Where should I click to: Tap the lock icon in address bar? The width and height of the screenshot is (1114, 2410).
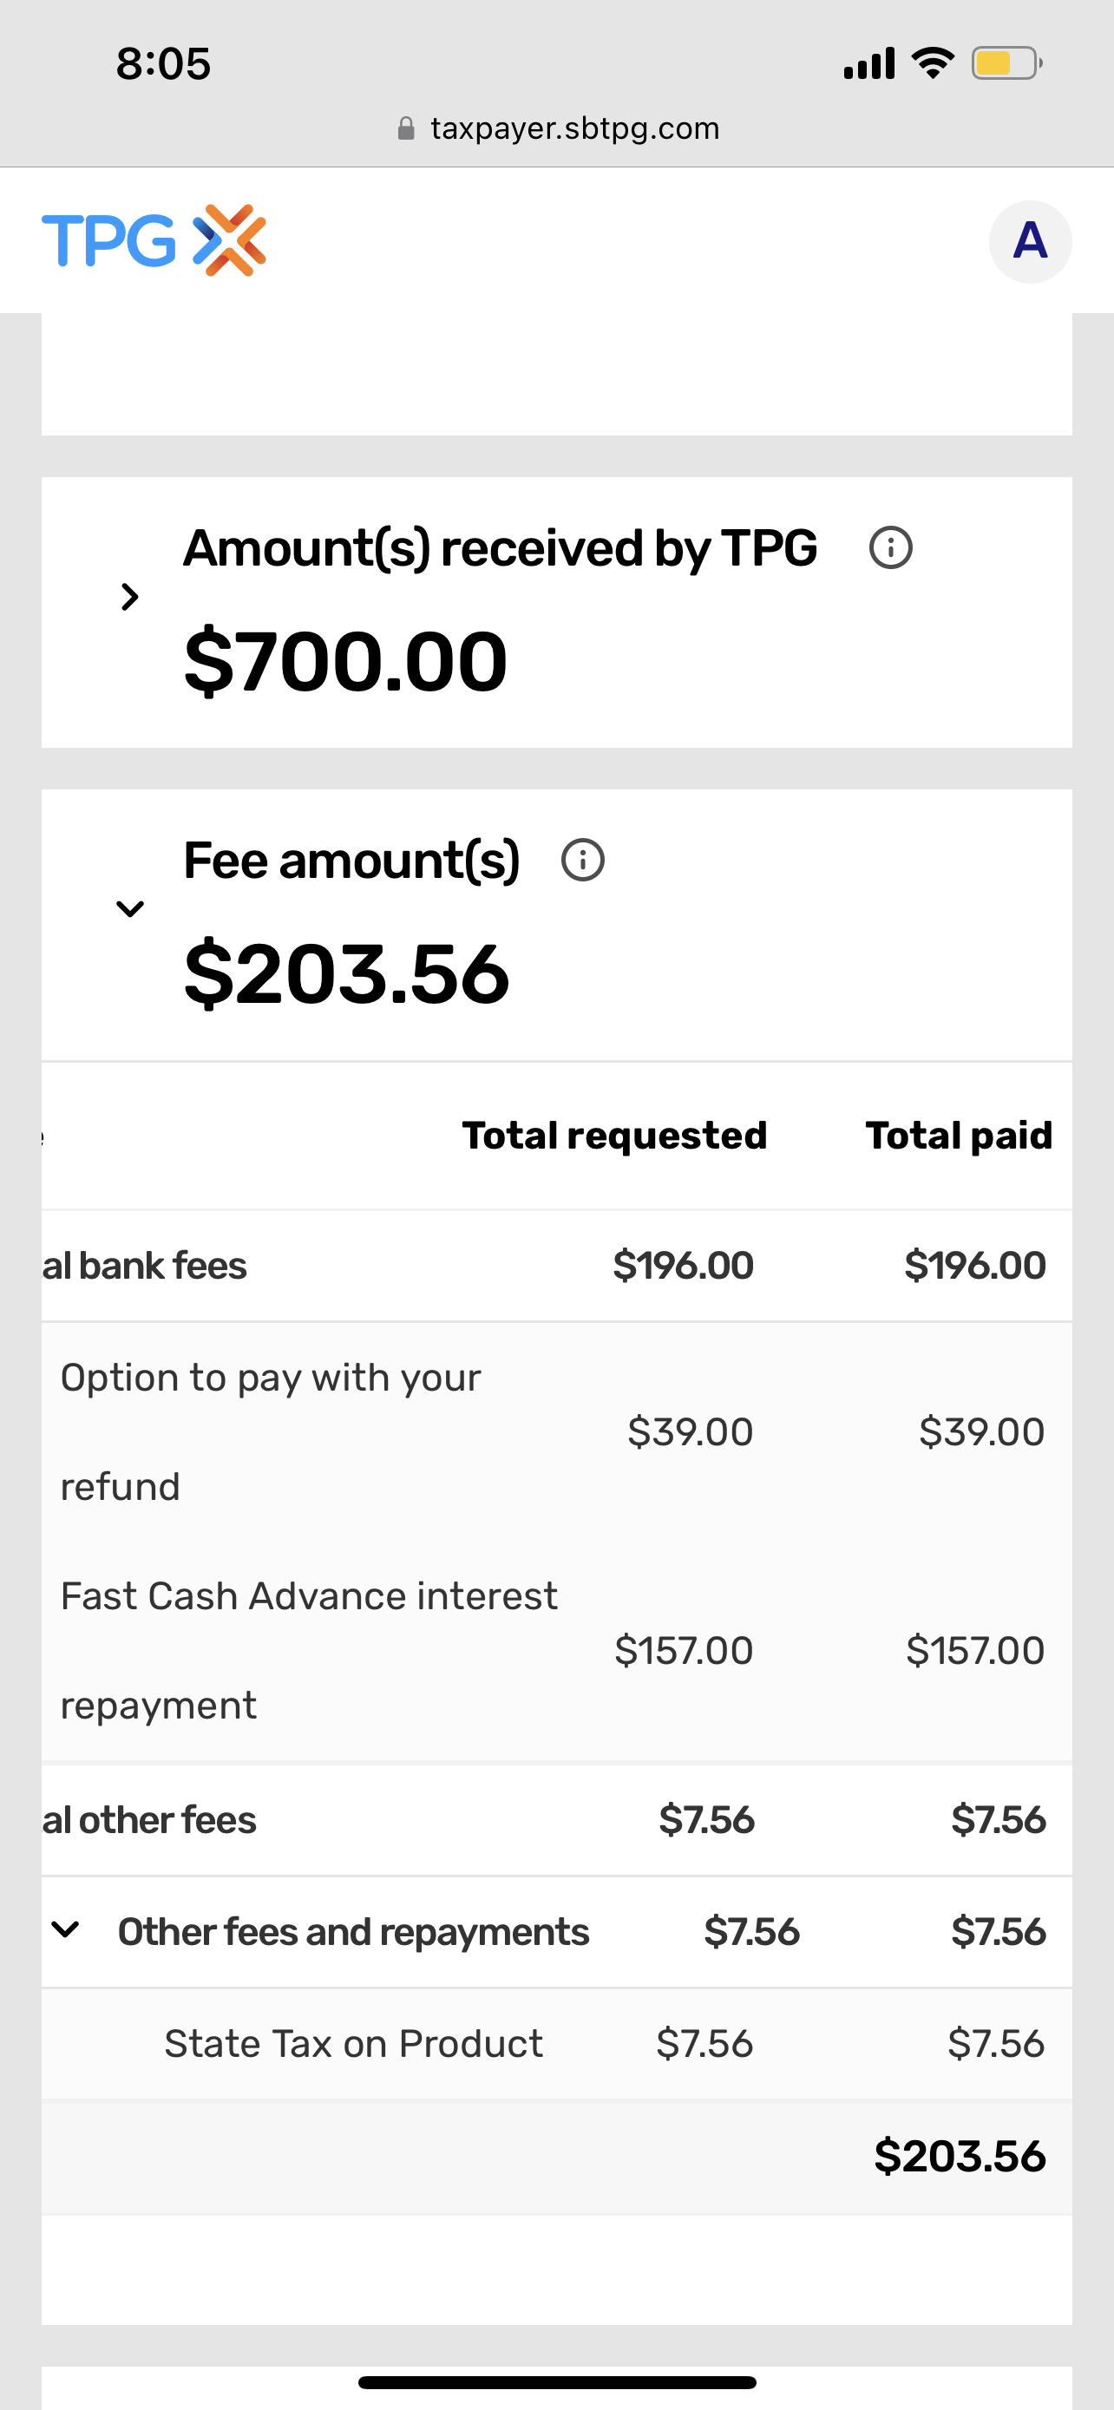pyautogui.click(x=406, y=128)
